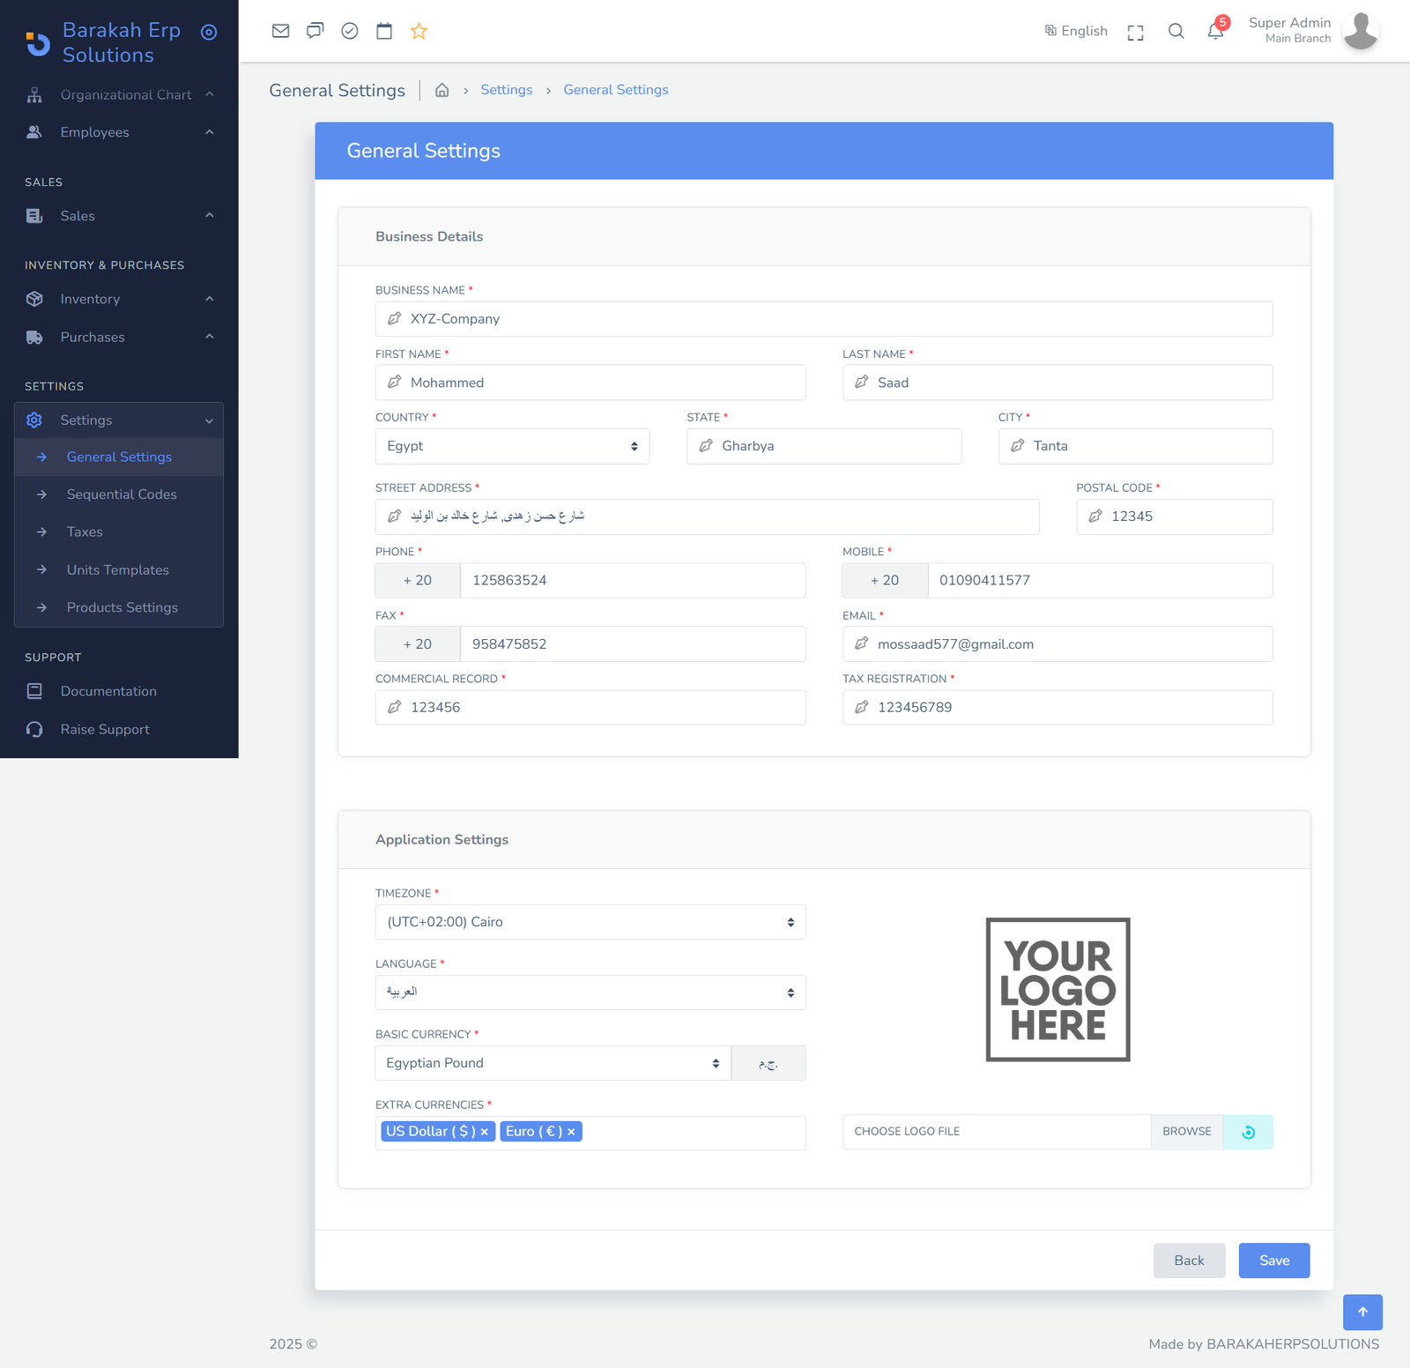The image size is (1410, 1368).
Task: Click the Save button
Action: point(1273,1260)
